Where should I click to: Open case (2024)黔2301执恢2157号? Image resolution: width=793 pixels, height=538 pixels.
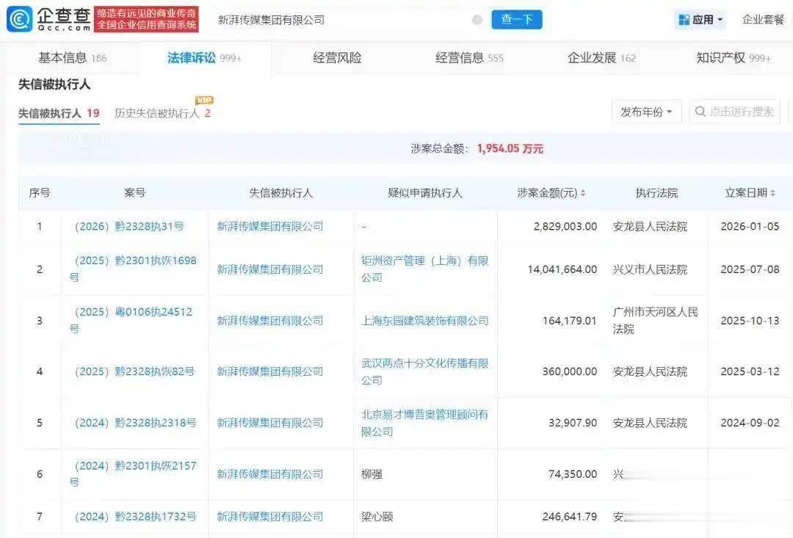133,474
